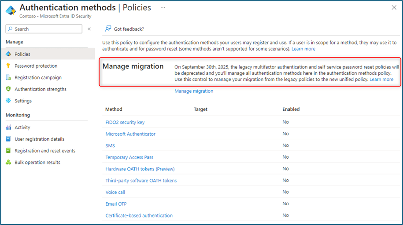Screen dimensions: 403x225
Task: Open the Temporary Access Pass method
Action: [x=129, y=157]
